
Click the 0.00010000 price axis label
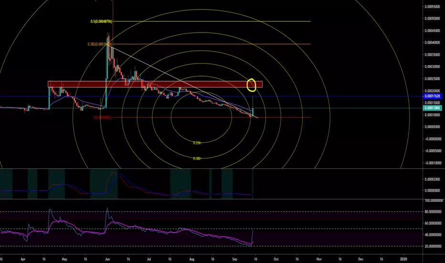pyautogui.click(x=433, y=115)
